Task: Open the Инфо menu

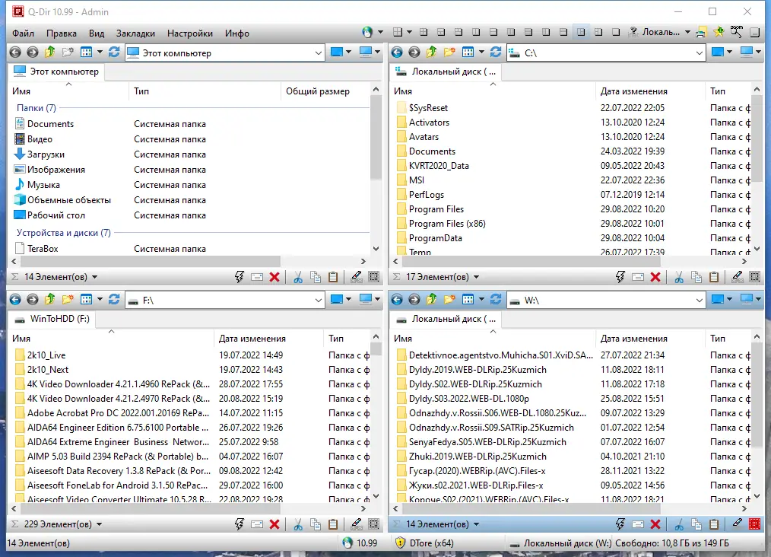Action: (237, 33)
